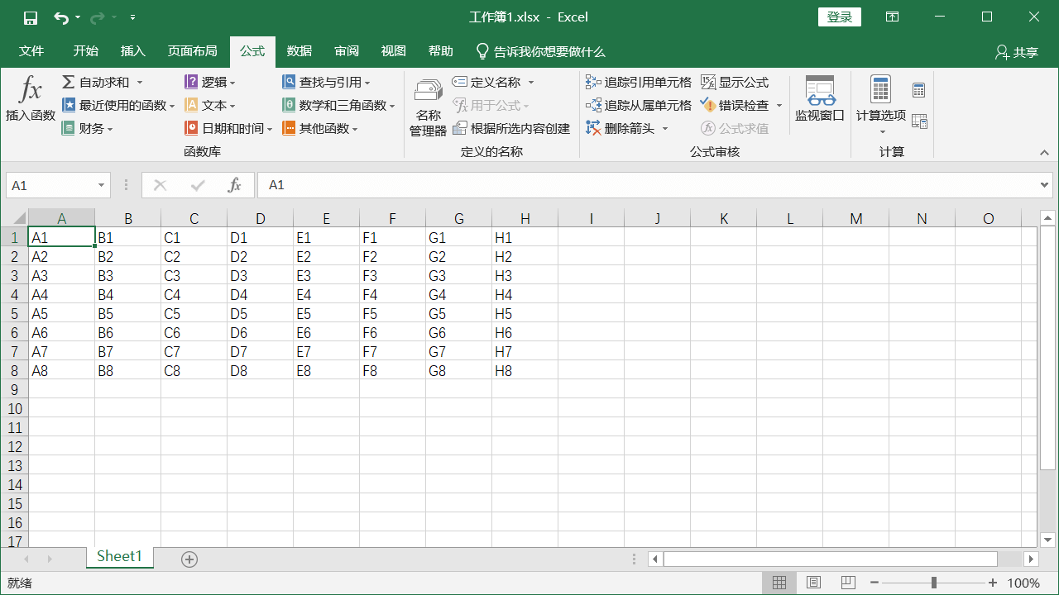Click the add new sheet plus icon
The width and height of the screenshot is (1059, 595).
[x=189, y=559]
